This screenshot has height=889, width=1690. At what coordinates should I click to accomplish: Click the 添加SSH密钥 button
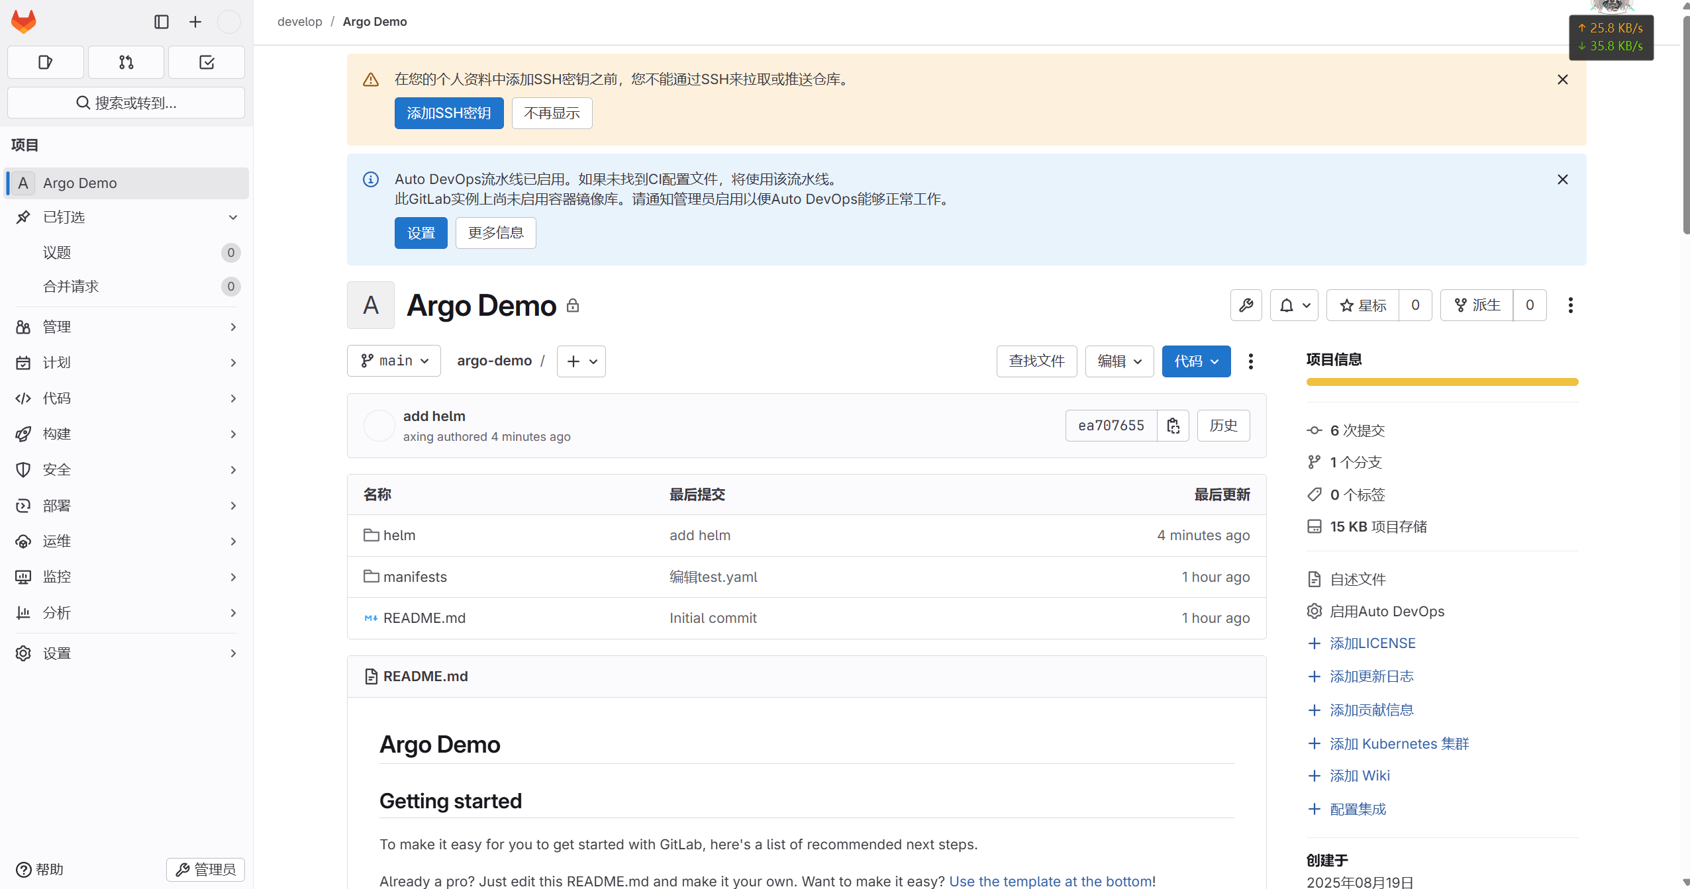tap(449, 113)
